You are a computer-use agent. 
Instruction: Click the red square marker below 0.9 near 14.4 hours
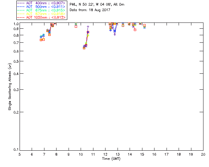[x=135, y=30]
